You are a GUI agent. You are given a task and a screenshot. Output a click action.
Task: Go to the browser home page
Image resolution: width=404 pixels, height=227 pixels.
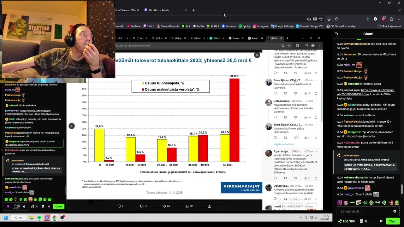click(x=329, y=19)
